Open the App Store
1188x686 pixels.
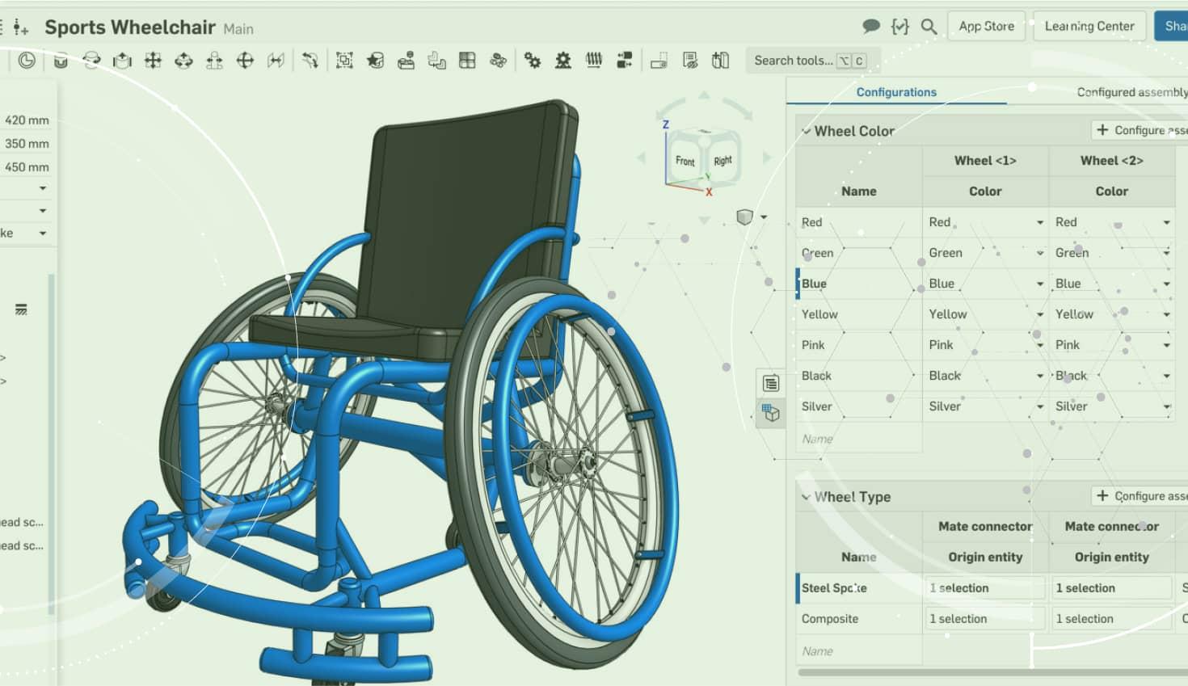(x=986, y=26)
